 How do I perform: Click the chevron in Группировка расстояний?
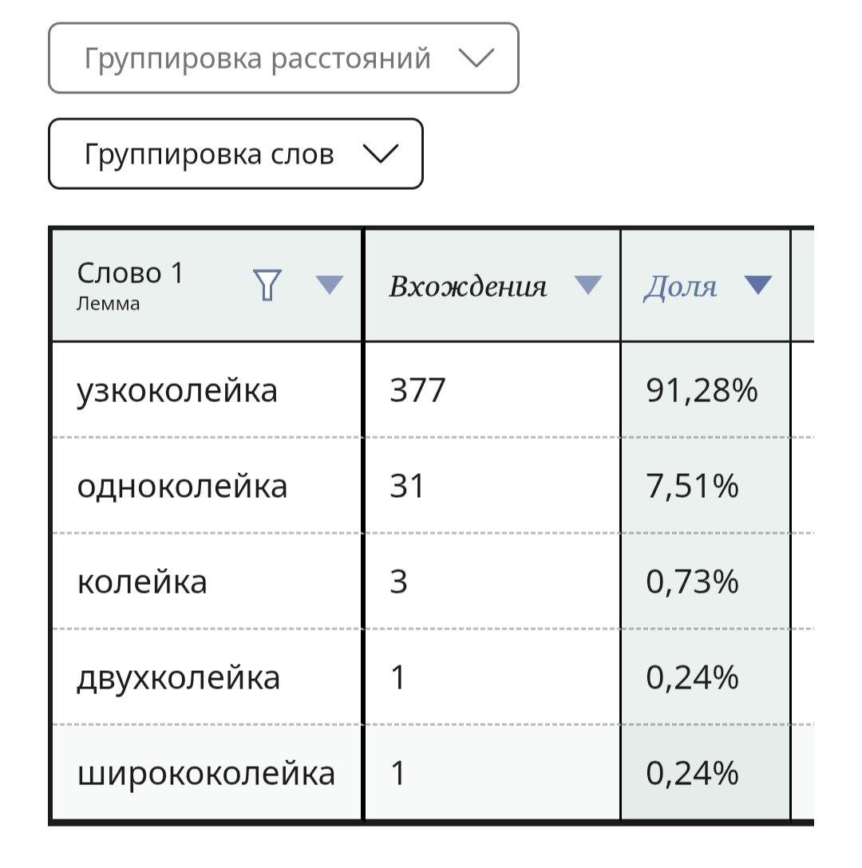click(x=476, y=58)
